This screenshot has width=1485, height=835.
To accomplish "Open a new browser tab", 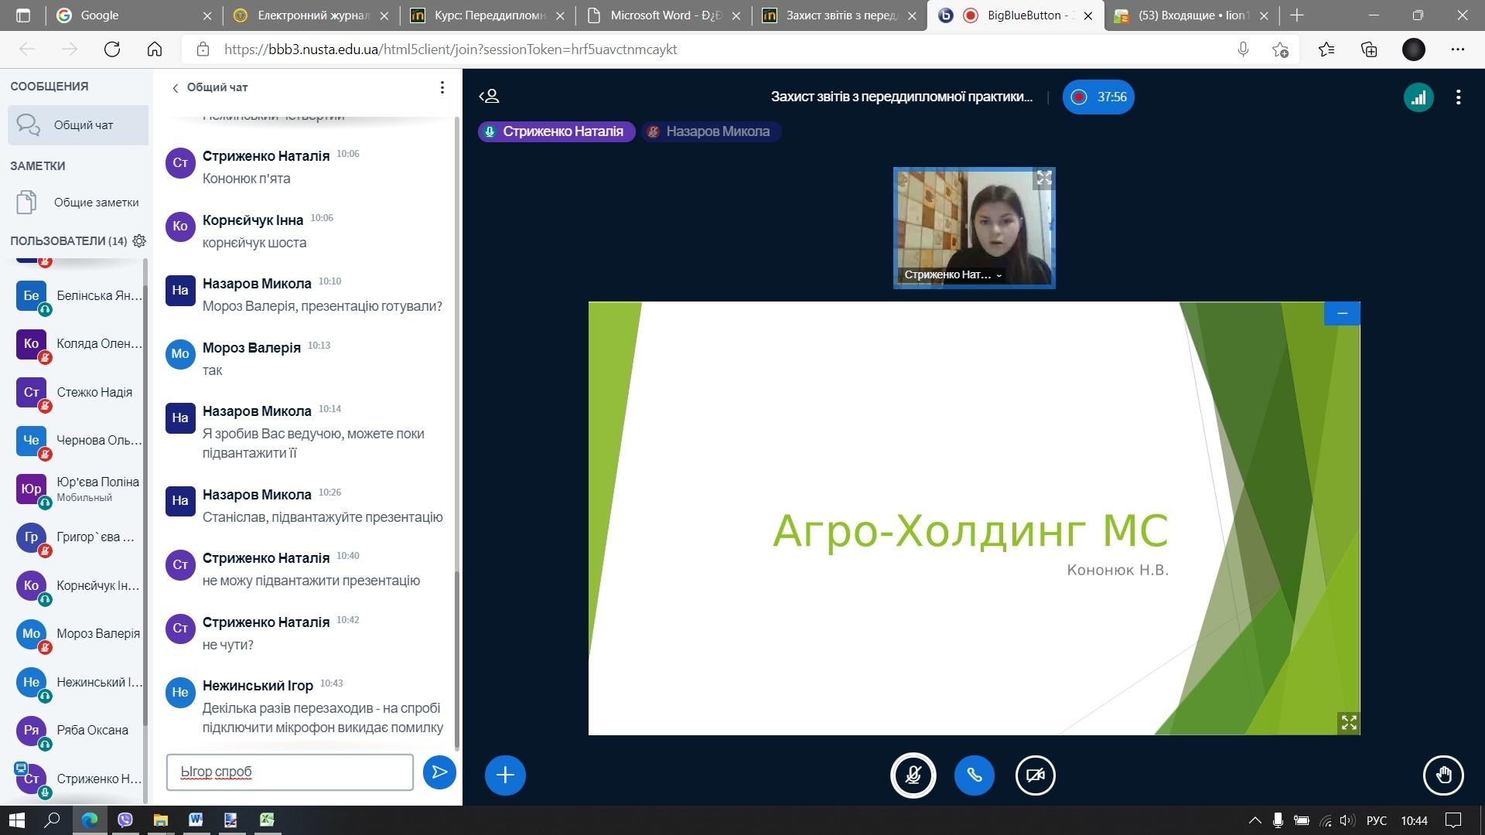I will coord(1297,15).
